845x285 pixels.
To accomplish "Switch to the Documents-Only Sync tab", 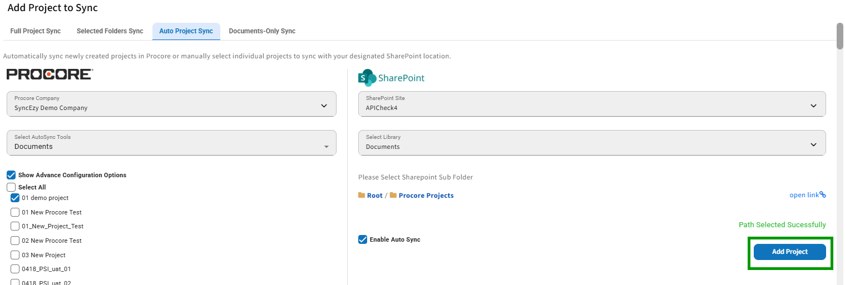I will (x=262, y=31).
